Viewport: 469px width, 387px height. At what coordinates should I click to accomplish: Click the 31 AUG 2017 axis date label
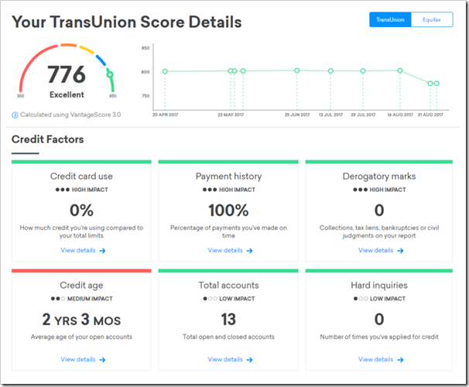click(x=430, y=115)
